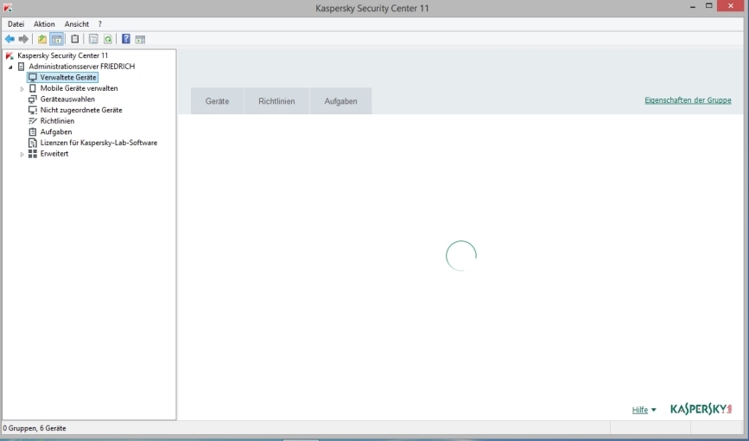Go forward with the gray arrow
This screenshot has width=749, height=441.
23,39
